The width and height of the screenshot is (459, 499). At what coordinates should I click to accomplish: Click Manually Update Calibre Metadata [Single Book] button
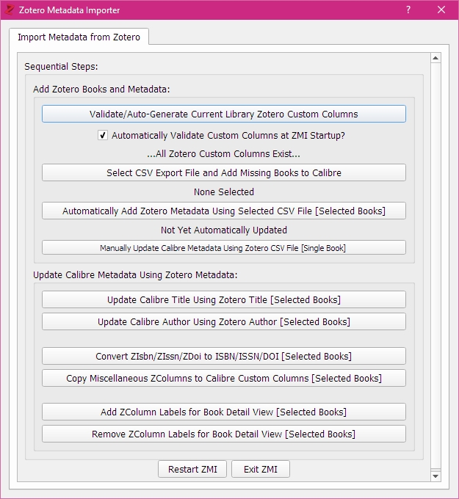223,248
